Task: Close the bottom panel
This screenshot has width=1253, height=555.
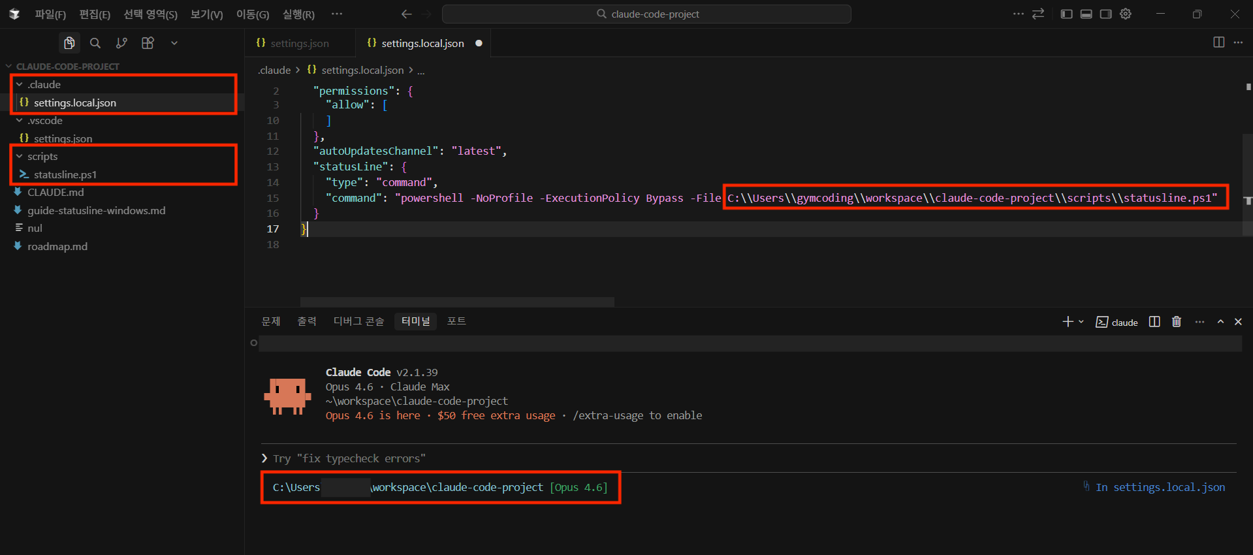Action: [1238, 322]
